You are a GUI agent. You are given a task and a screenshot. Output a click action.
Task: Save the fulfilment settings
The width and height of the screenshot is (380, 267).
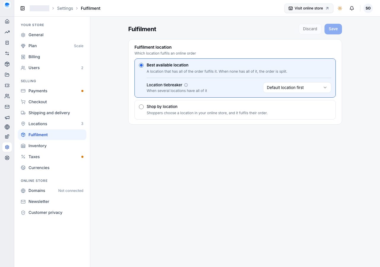(x=333, y=29)
